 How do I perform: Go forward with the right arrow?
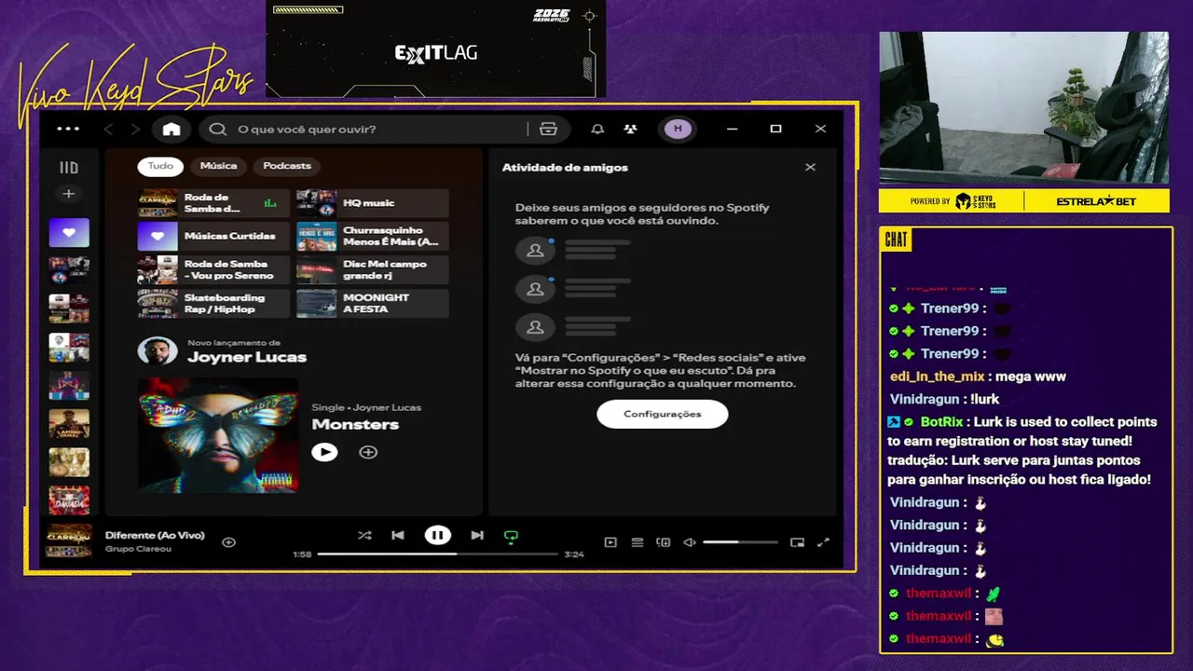135,130
